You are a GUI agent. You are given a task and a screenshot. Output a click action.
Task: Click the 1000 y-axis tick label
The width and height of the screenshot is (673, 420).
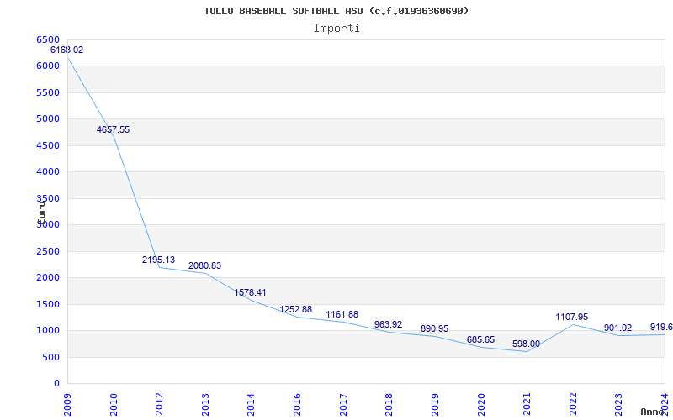pos(48,331)
